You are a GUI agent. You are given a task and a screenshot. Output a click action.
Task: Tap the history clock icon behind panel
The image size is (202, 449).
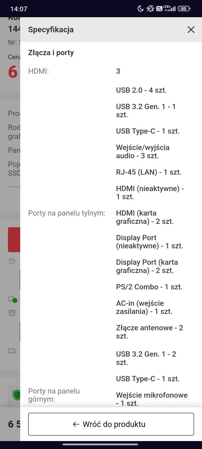click(12, 261)
